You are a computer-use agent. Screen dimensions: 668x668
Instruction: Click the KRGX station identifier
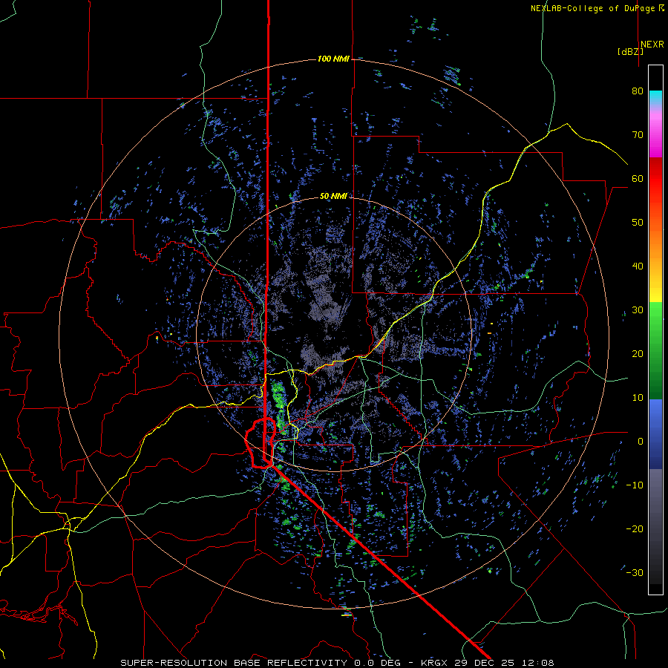pos(433,663)
